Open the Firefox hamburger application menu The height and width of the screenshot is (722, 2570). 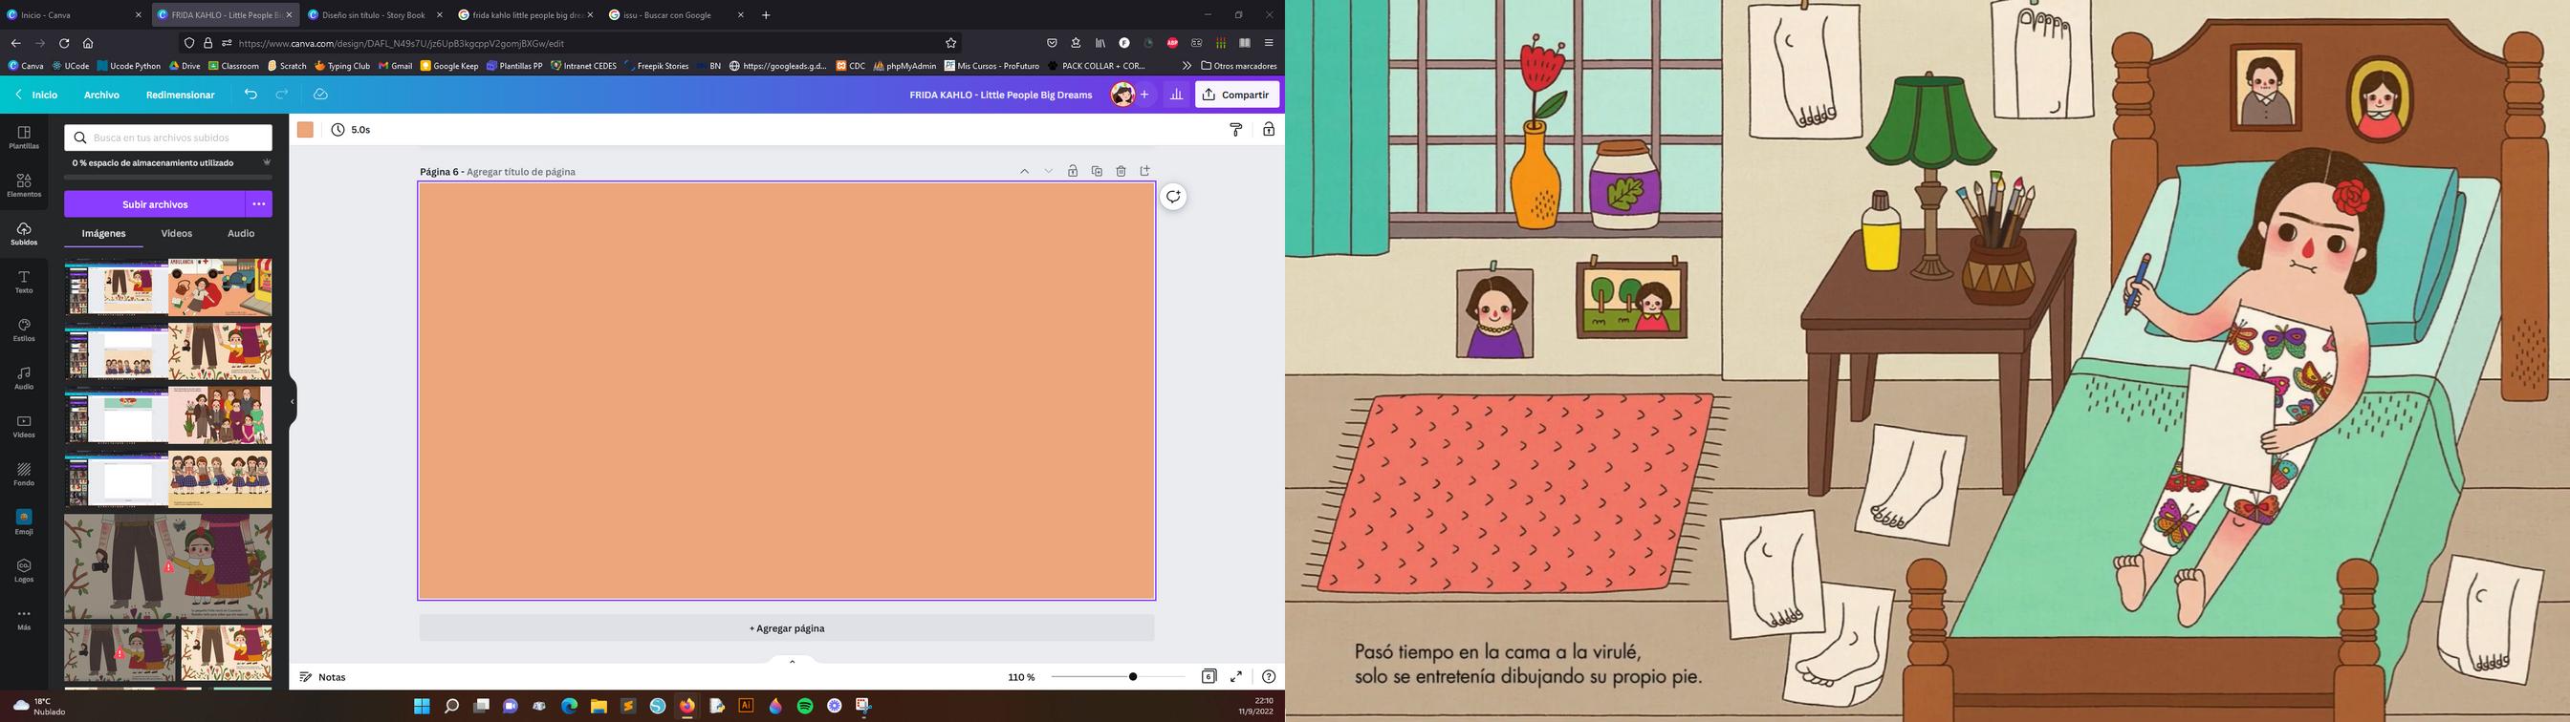click(x=1269, y=43)
